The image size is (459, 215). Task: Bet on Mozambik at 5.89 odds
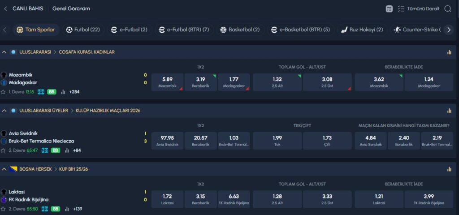pos(167,82)
